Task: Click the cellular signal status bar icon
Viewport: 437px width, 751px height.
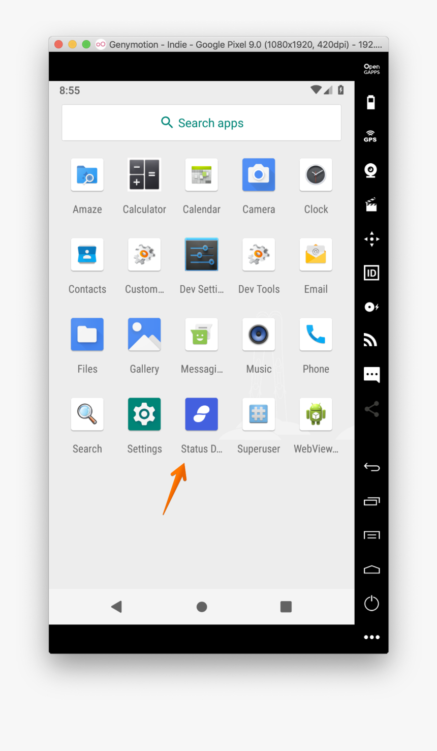Action: pos(328,90)
